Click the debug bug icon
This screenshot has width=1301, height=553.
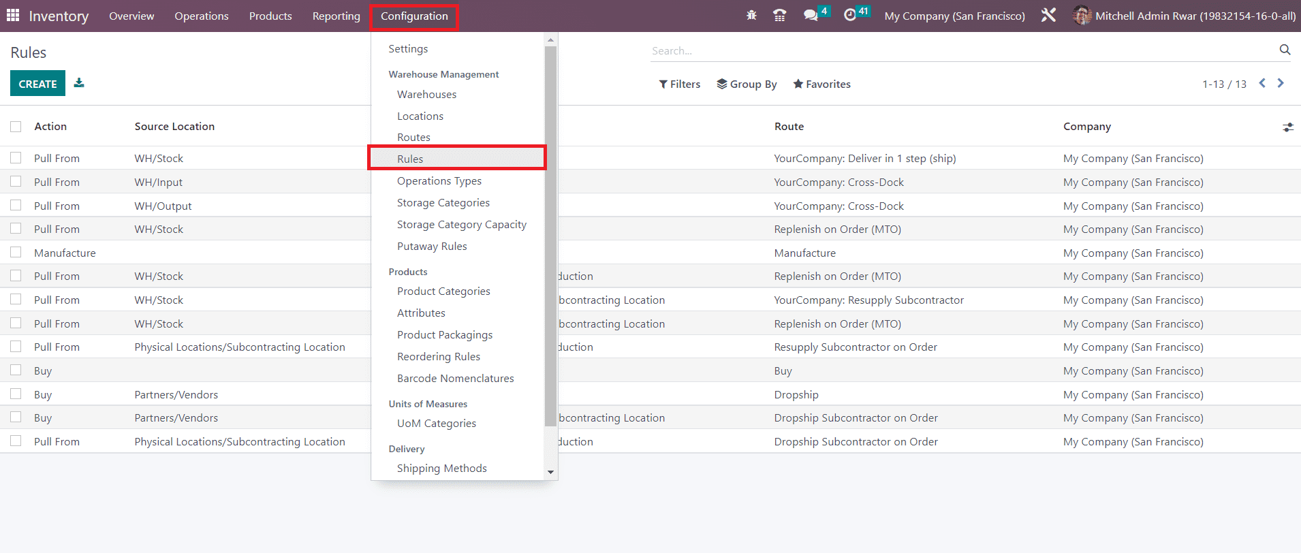(751, 15)
